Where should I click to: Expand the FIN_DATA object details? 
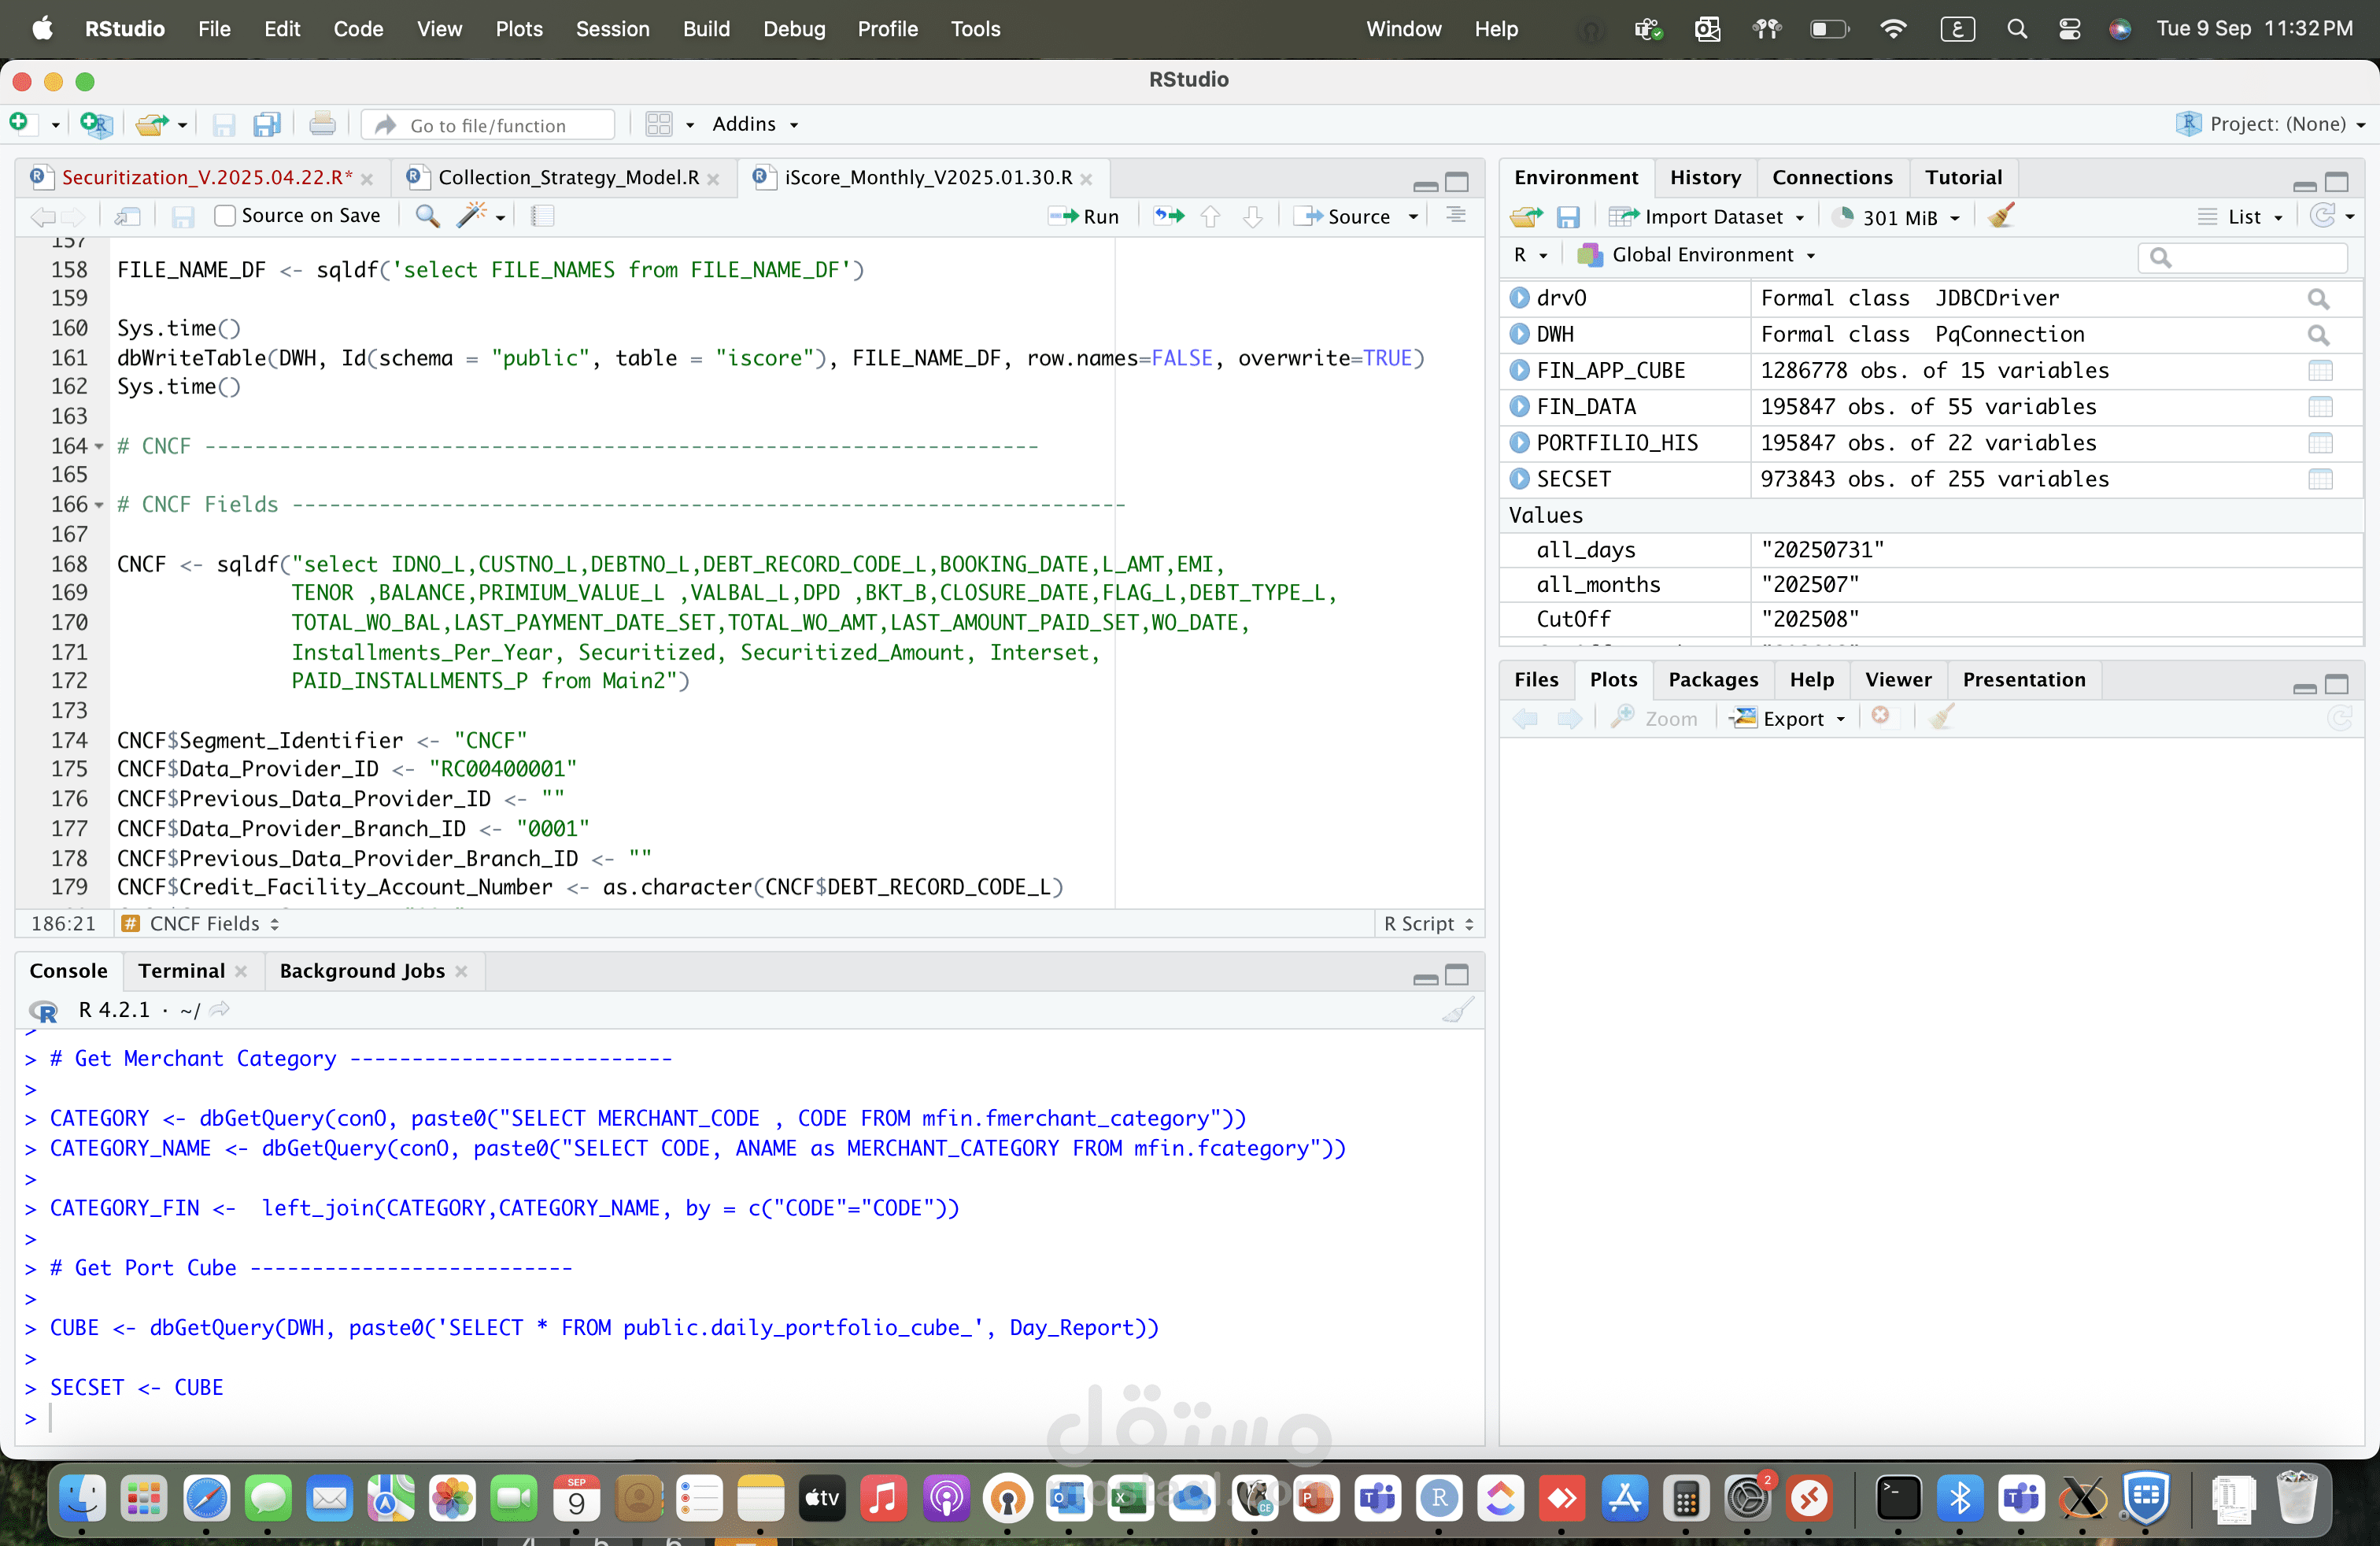coord(1519,406)
